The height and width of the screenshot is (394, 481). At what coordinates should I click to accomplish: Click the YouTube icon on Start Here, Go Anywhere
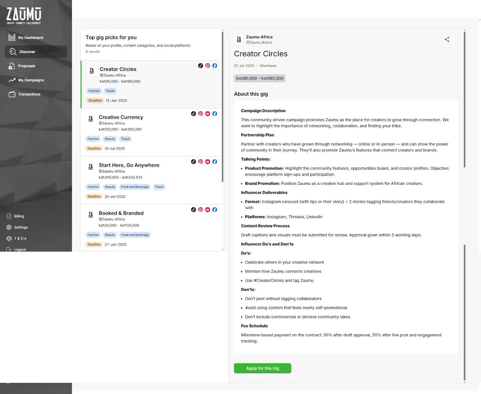(208, 162)
